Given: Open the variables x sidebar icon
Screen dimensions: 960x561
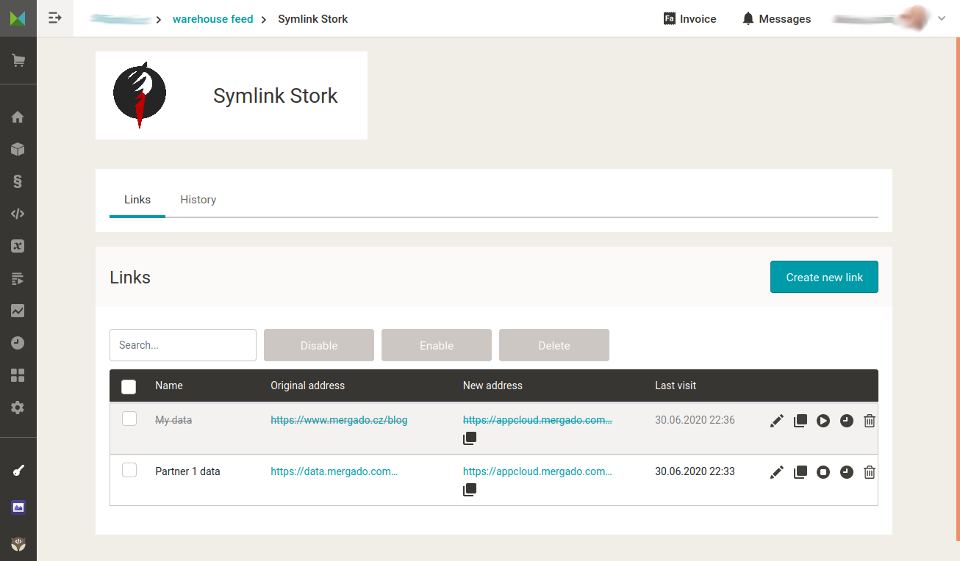Looking at the screenshot, I should pos(18,246).
